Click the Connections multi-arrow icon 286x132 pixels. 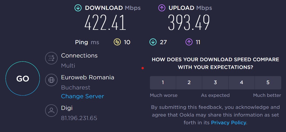coord(51,58)
